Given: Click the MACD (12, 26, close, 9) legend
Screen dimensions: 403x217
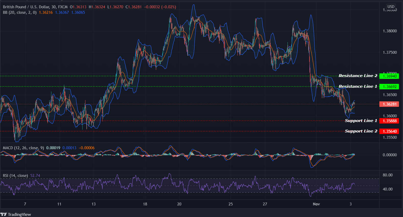Looking at the screenshot, I should pyautogui.click(x=23, y=148).
